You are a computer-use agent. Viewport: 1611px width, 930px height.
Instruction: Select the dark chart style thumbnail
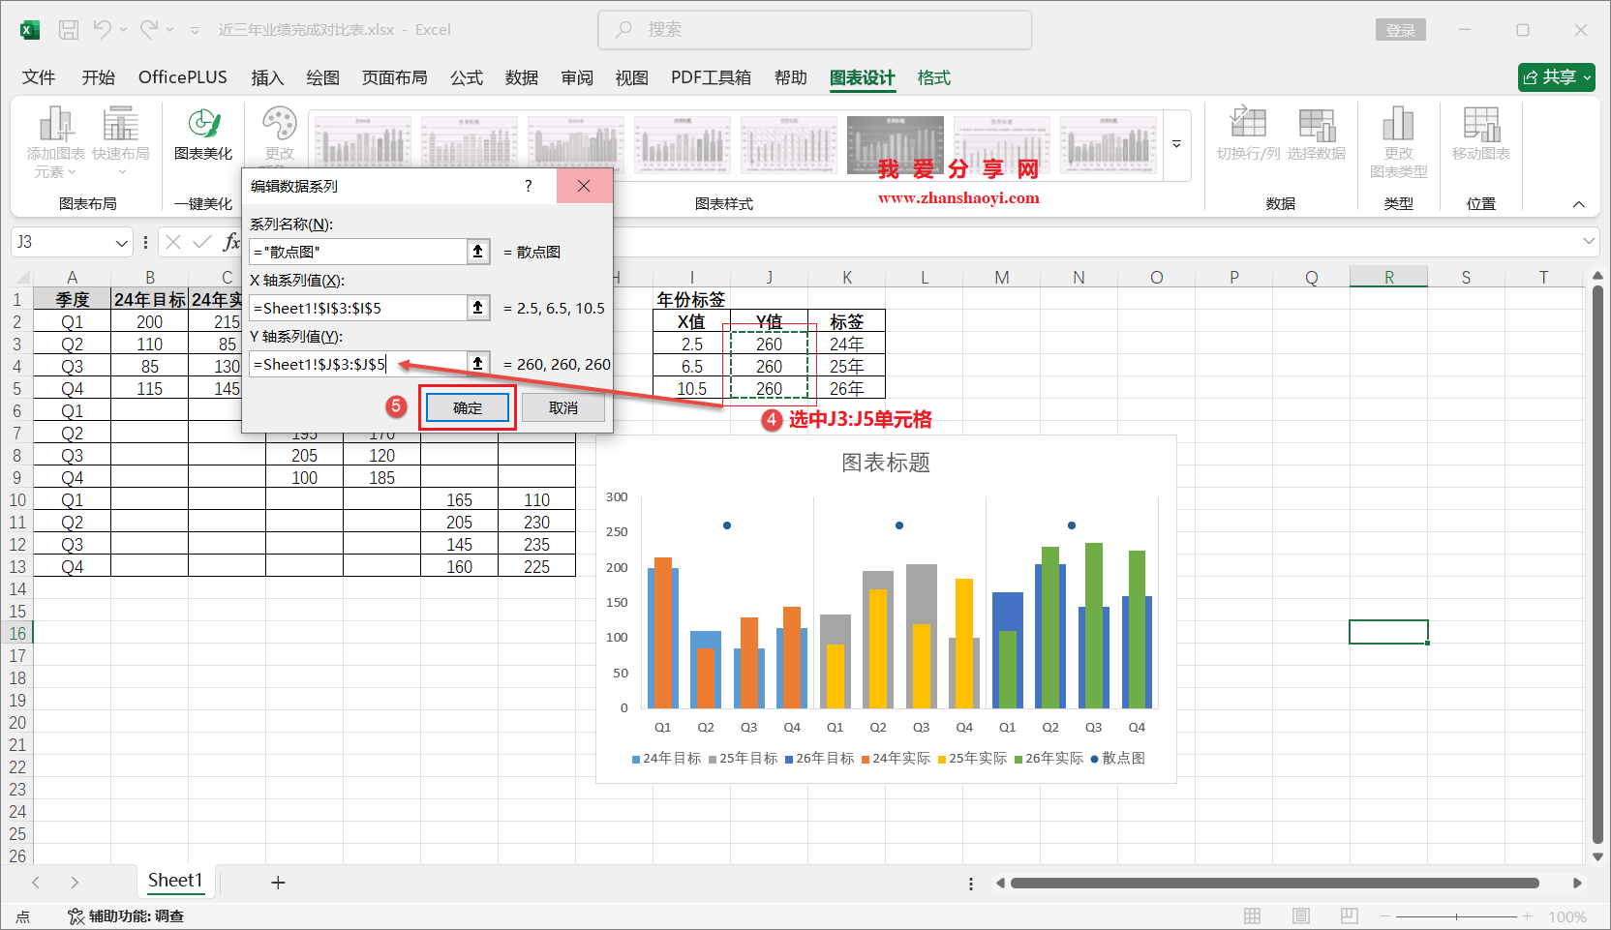896,145
